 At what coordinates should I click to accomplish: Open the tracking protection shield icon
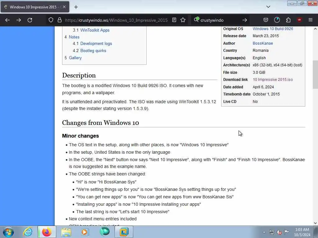(51, 20)
